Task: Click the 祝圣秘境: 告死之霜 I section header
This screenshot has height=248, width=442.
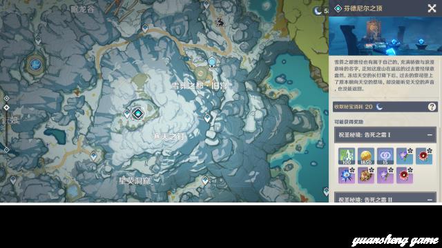Action: pos(385,135)
